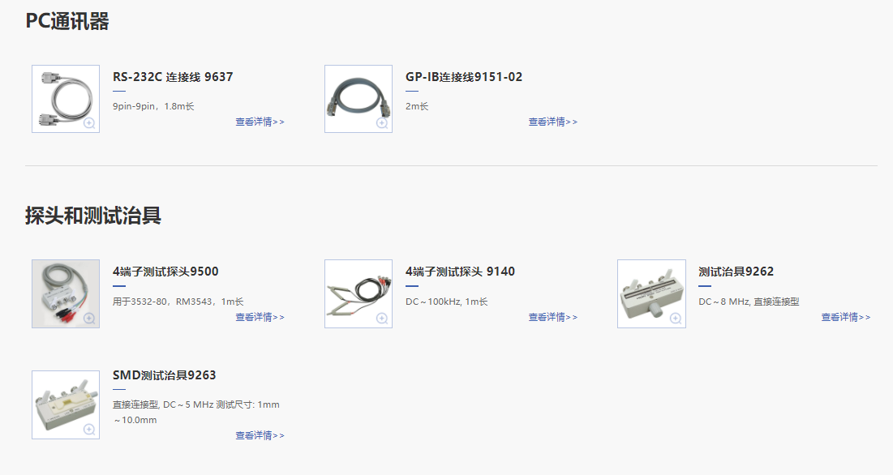Open the probe 9500 product thumbnail
893x475 pixels.
[x=66, y=293]
